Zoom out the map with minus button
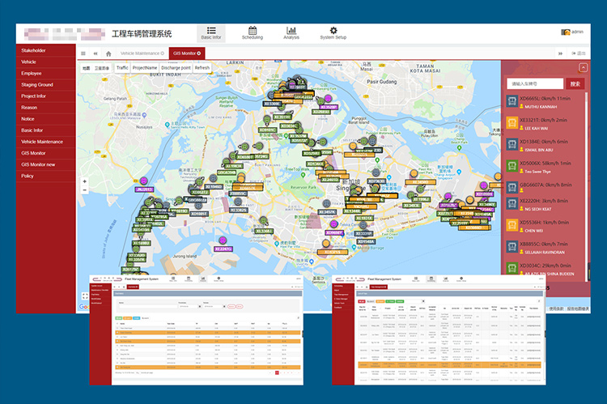Image resolution: width=607 pixels, height=404 pixels. point(84,189)
